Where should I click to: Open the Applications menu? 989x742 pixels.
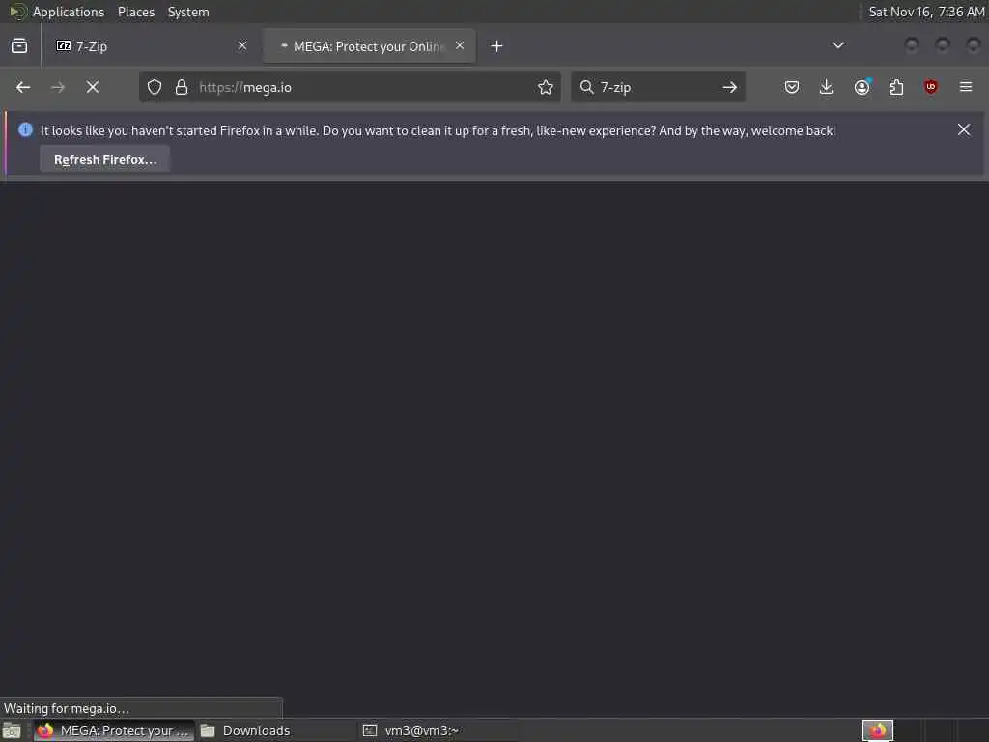tap(69, 12)
